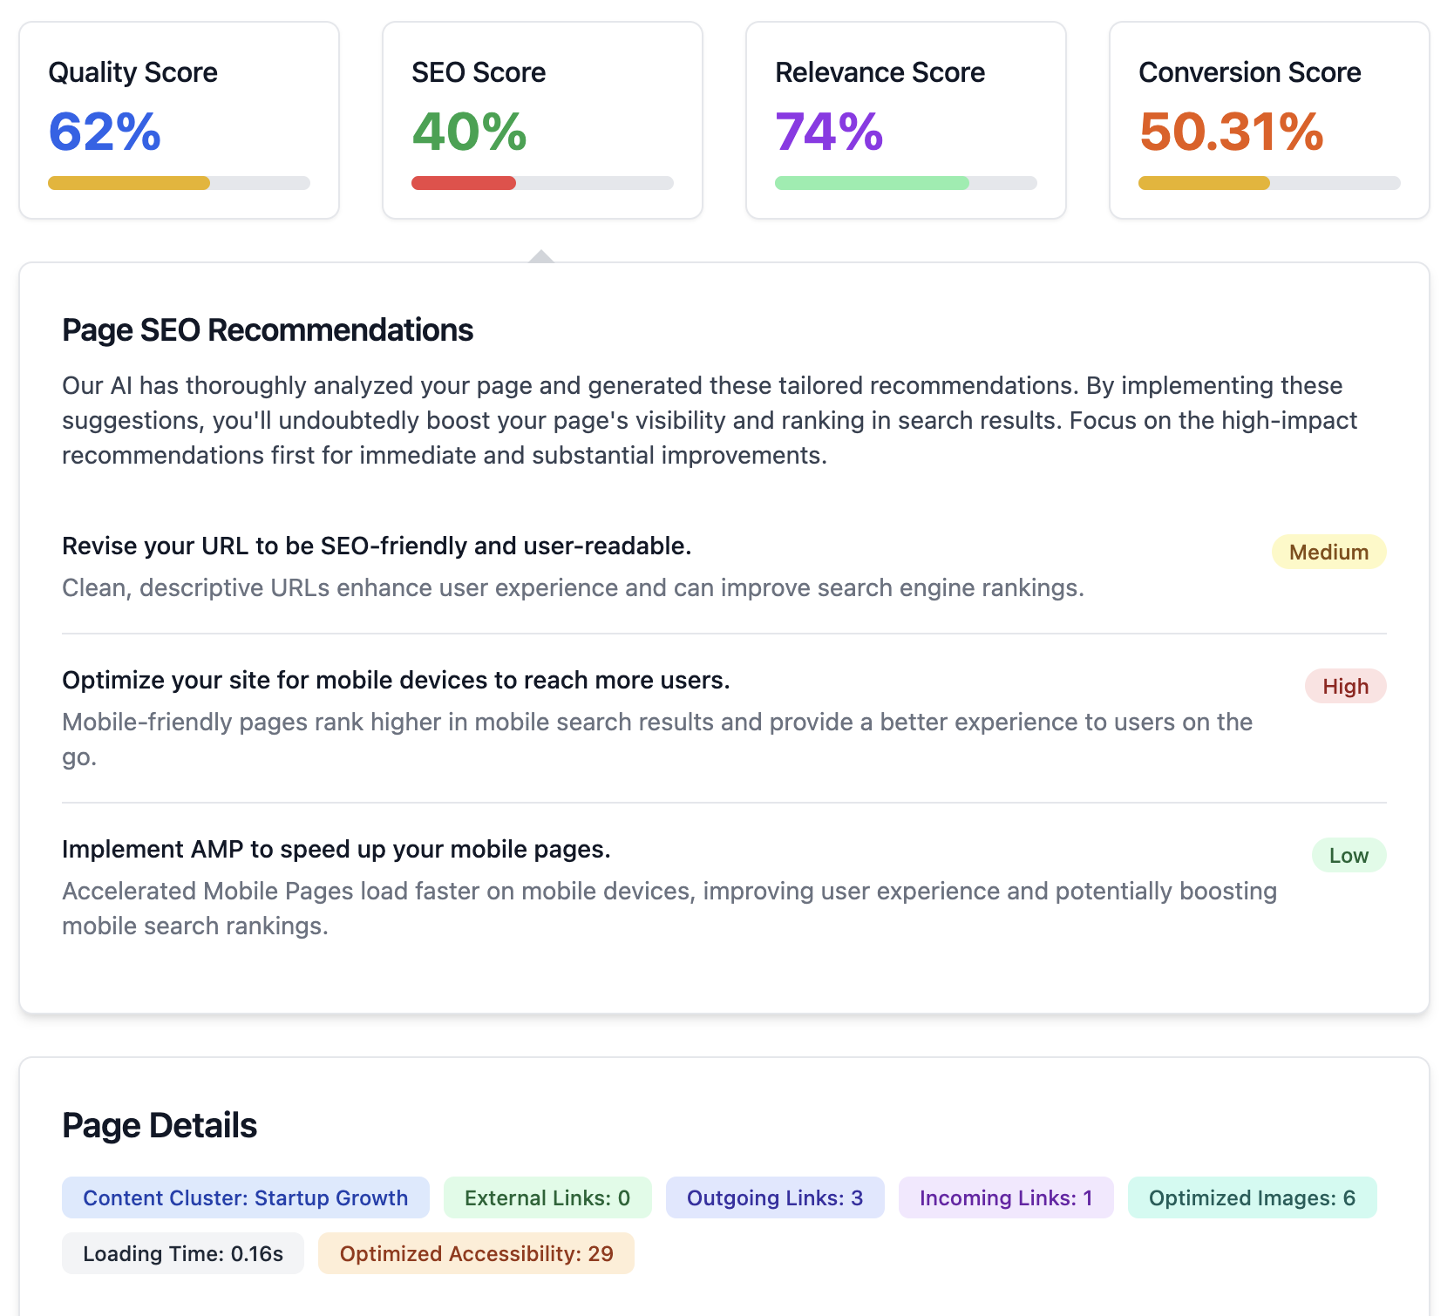Click the SEO Score red progress bar

point(461,183)
